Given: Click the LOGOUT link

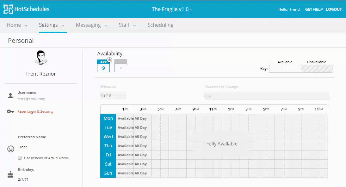Looking at the screenshot, I should [x=334, y=9].
